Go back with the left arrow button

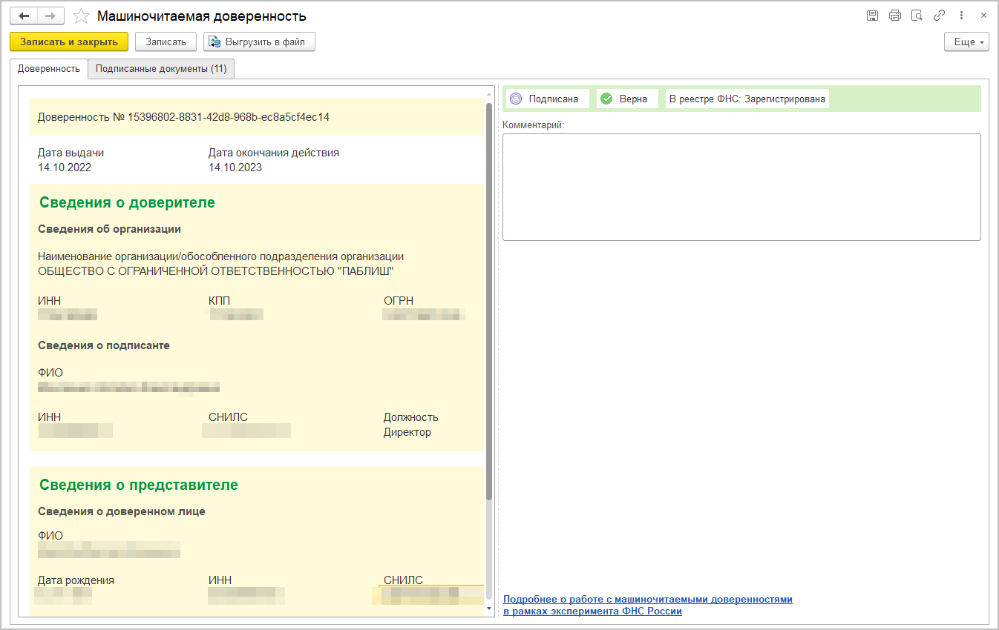pos(24,16)
